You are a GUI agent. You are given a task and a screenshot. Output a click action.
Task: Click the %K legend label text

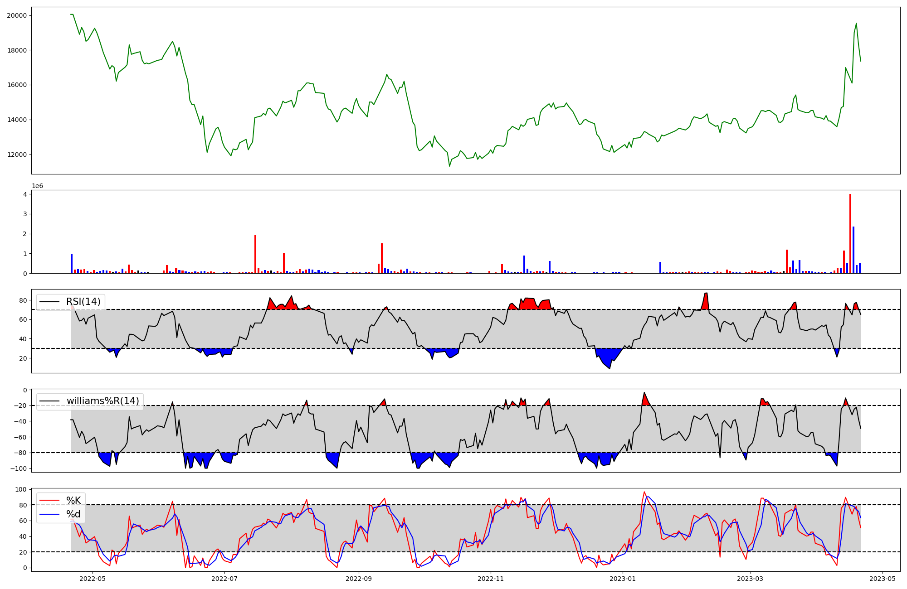pos(73,501)
